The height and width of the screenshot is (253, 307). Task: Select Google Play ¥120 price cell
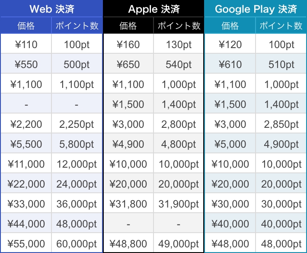[x=230, y=44]
